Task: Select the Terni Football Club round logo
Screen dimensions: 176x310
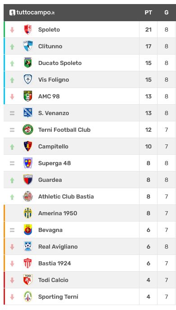Action: [28, 130]
